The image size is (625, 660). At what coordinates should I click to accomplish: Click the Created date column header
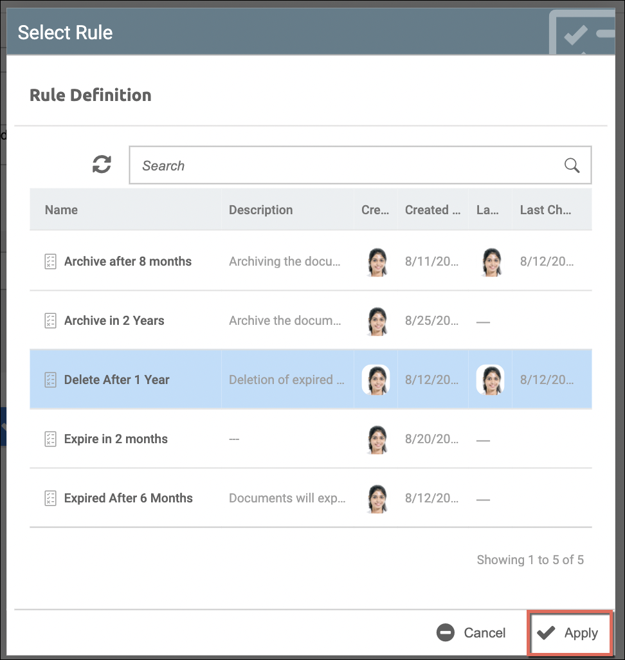pyautogui.click(x=432, y=210)
